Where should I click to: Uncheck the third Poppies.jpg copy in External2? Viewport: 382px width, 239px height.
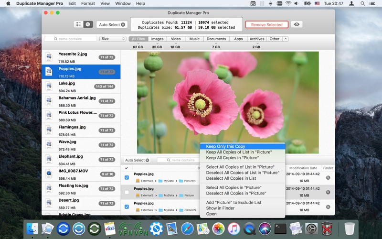pyautogui.click(x=127, y=206)
